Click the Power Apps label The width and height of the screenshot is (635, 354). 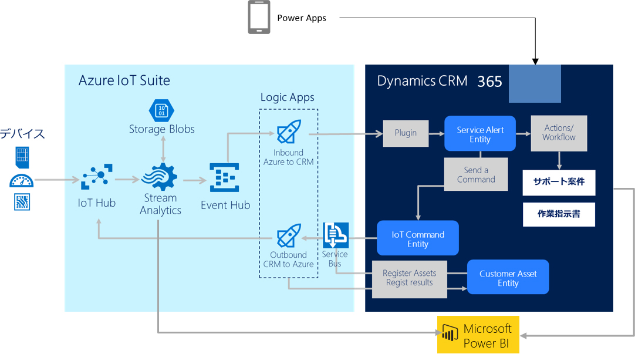(x=302, y=18)
